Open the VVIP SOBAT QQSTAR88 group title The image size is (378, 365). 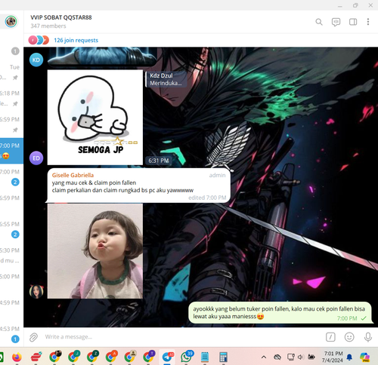(61, 17)
